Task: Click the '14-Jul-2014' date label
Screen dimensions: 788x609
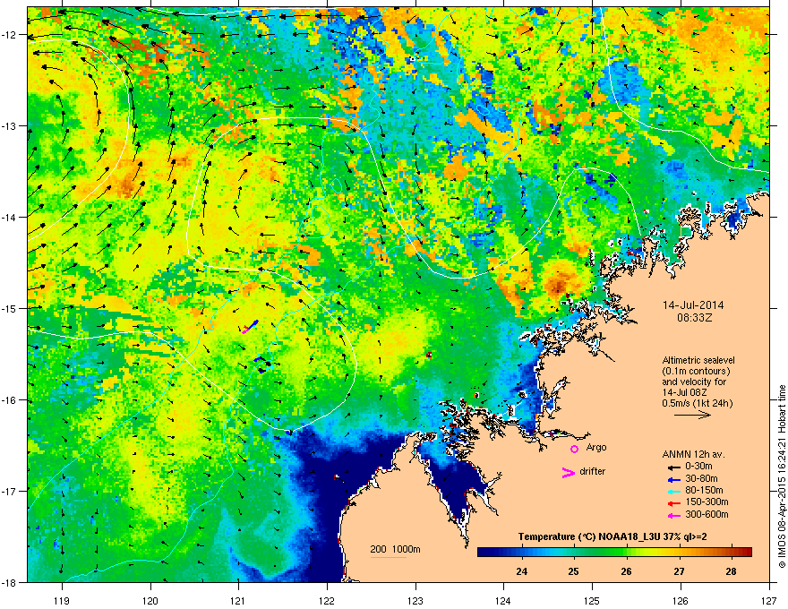Action: (693, 305)
